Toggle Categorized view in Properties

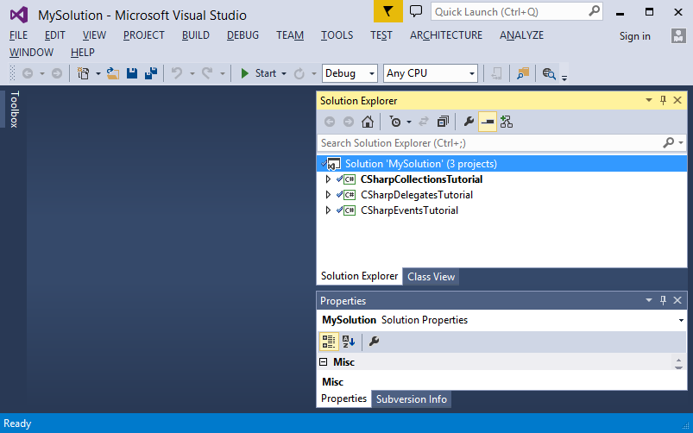click(x=329, y=341)
